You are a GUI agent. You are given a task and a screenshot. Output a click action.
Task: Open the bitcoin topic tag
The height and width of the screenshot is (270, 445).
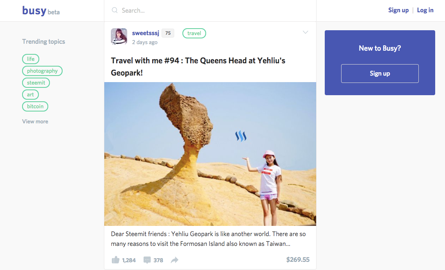[x=35, y=107]
